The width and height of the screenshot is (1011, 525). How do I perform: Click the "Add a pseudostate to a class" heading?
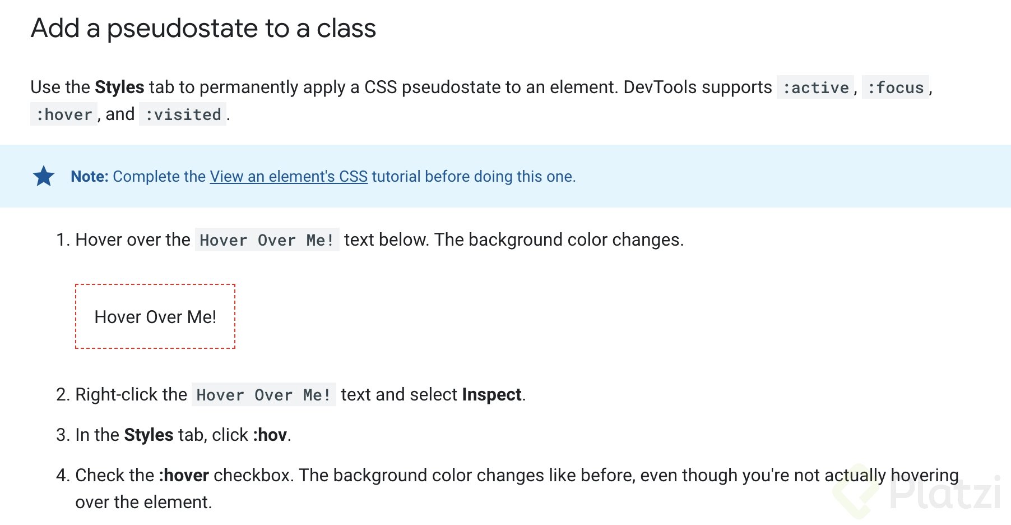pos(203,28)
